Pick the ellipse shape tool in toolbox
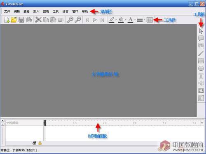Screen dimensions: 206x154 [x=201, y=68]
